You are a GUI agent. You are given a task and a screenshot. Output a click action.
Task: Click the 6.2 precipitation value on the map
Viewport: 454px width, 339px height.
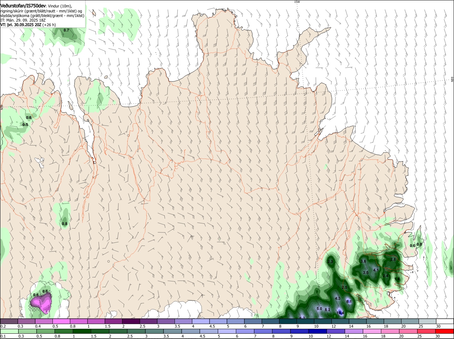pos(302,318)
